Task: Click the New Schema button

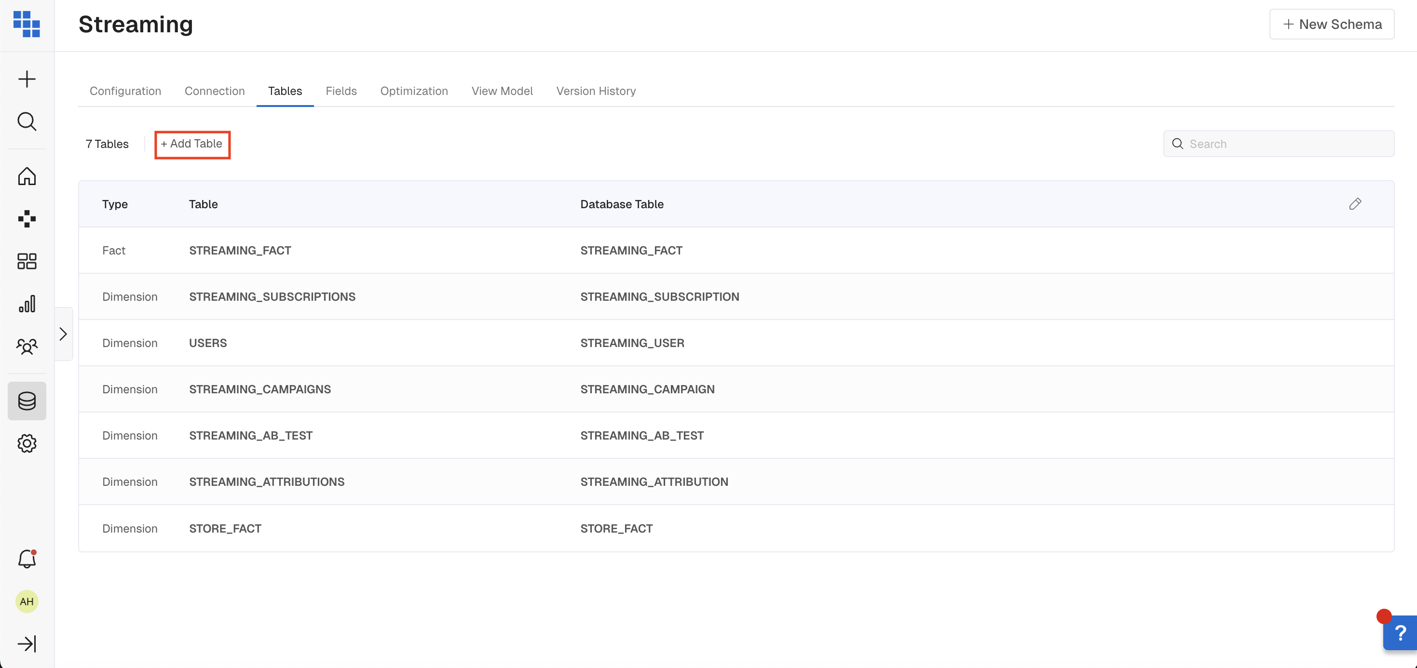Action: pyautogui.click(x=1332, y=24)
